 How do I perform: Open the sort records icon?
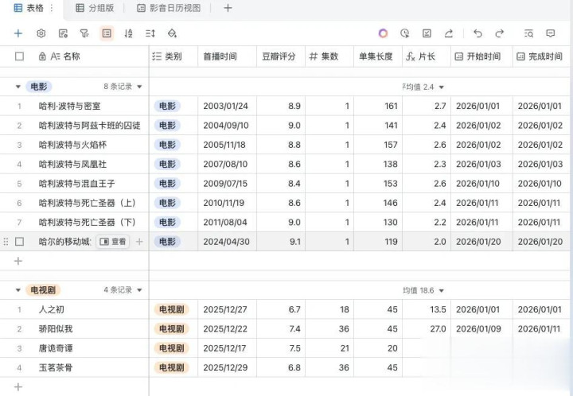click(x=128, y=33)
